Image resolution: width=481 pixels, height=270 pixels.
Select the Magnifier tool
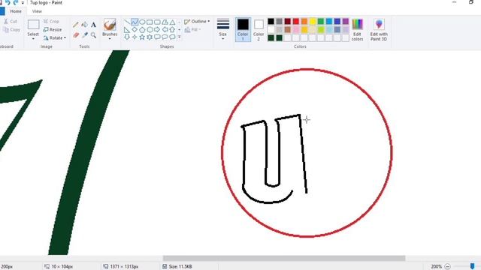pos(93,35)
